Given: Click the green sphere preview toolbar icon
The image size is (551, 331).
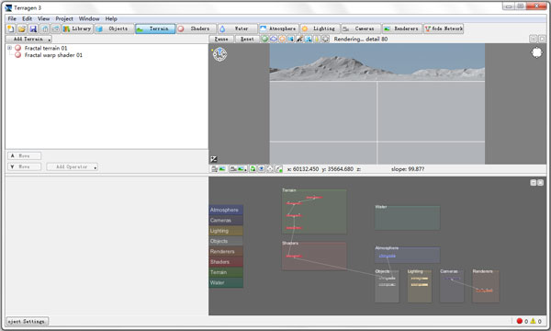Looking at the screenshot, I should pyautogui.click(x=264, y=39).
